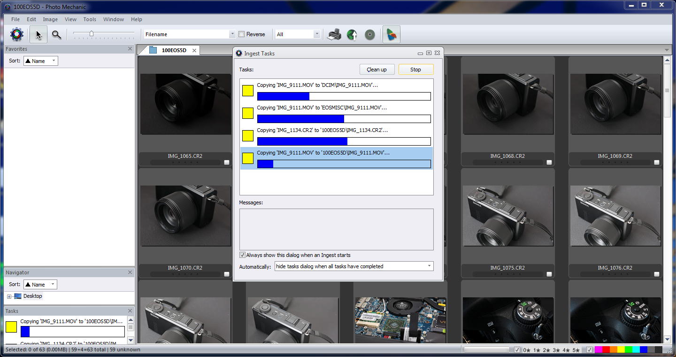Select the arrow pointer tool
This screenshot has width=676, height=357.
click(38, 34)
